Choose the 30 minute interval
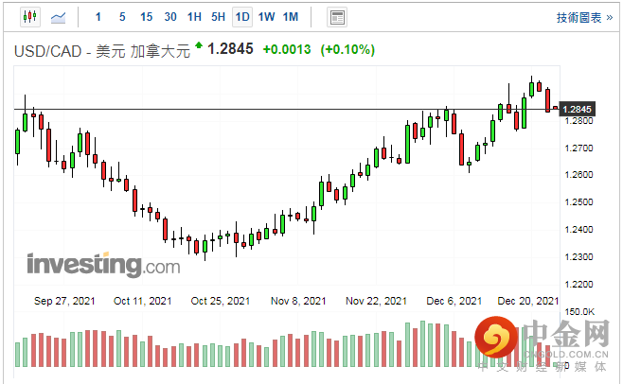The image size is (623, 384). (x=170, y=17)
